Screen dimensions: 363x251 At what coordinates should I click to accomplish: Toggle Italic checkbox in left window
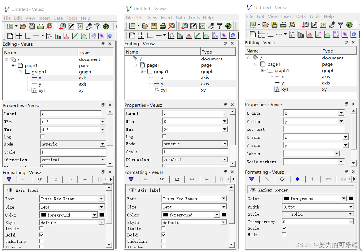41,228
